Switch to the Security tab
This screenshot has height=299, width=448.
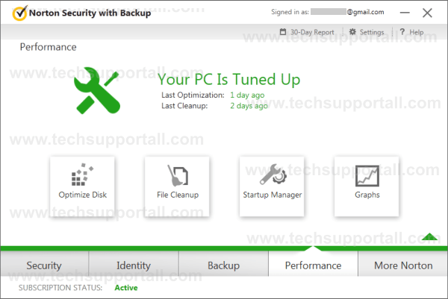(44, 265)
